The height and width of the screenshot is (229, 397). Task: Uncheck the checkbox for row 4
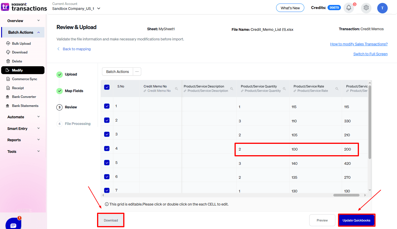107,148
